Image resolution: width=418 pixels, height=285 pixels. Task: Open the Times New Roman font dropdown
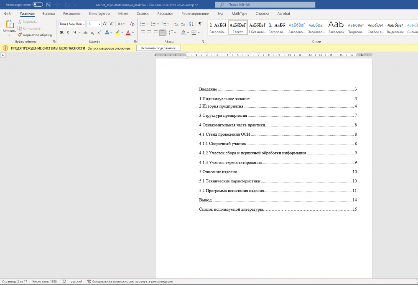coord(84,24)
